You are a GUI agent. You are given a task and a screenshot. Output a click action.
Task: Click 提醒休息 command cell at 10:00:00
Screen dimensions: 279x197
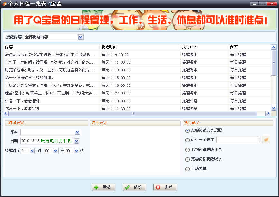click(x=190, y=101)
